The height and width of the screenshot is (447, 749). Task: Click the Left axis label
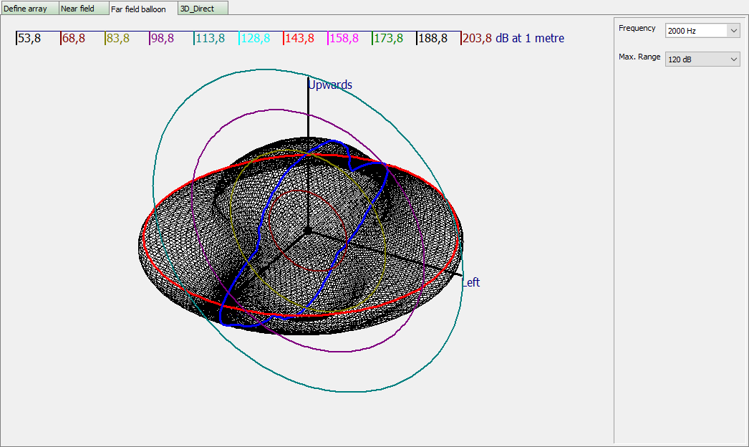tap(470, 282)
